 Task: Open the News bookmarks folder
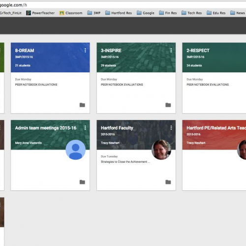click(238, 13)
